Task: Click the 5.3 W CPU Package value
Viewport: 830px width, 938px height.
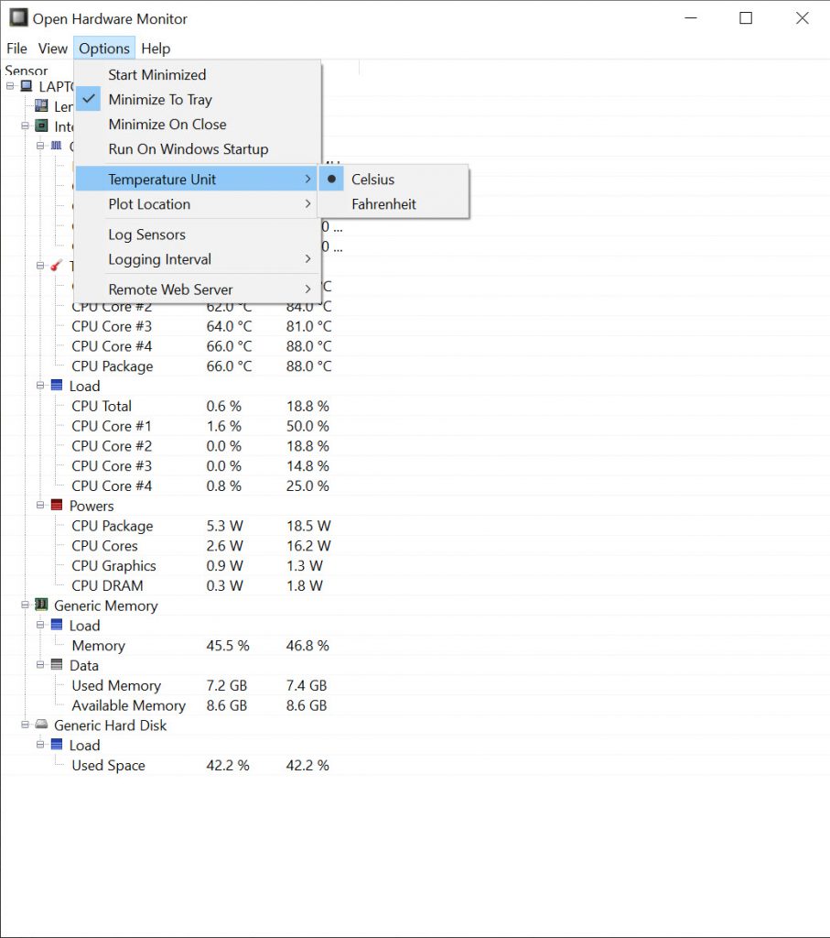Action: click(225, 526)
